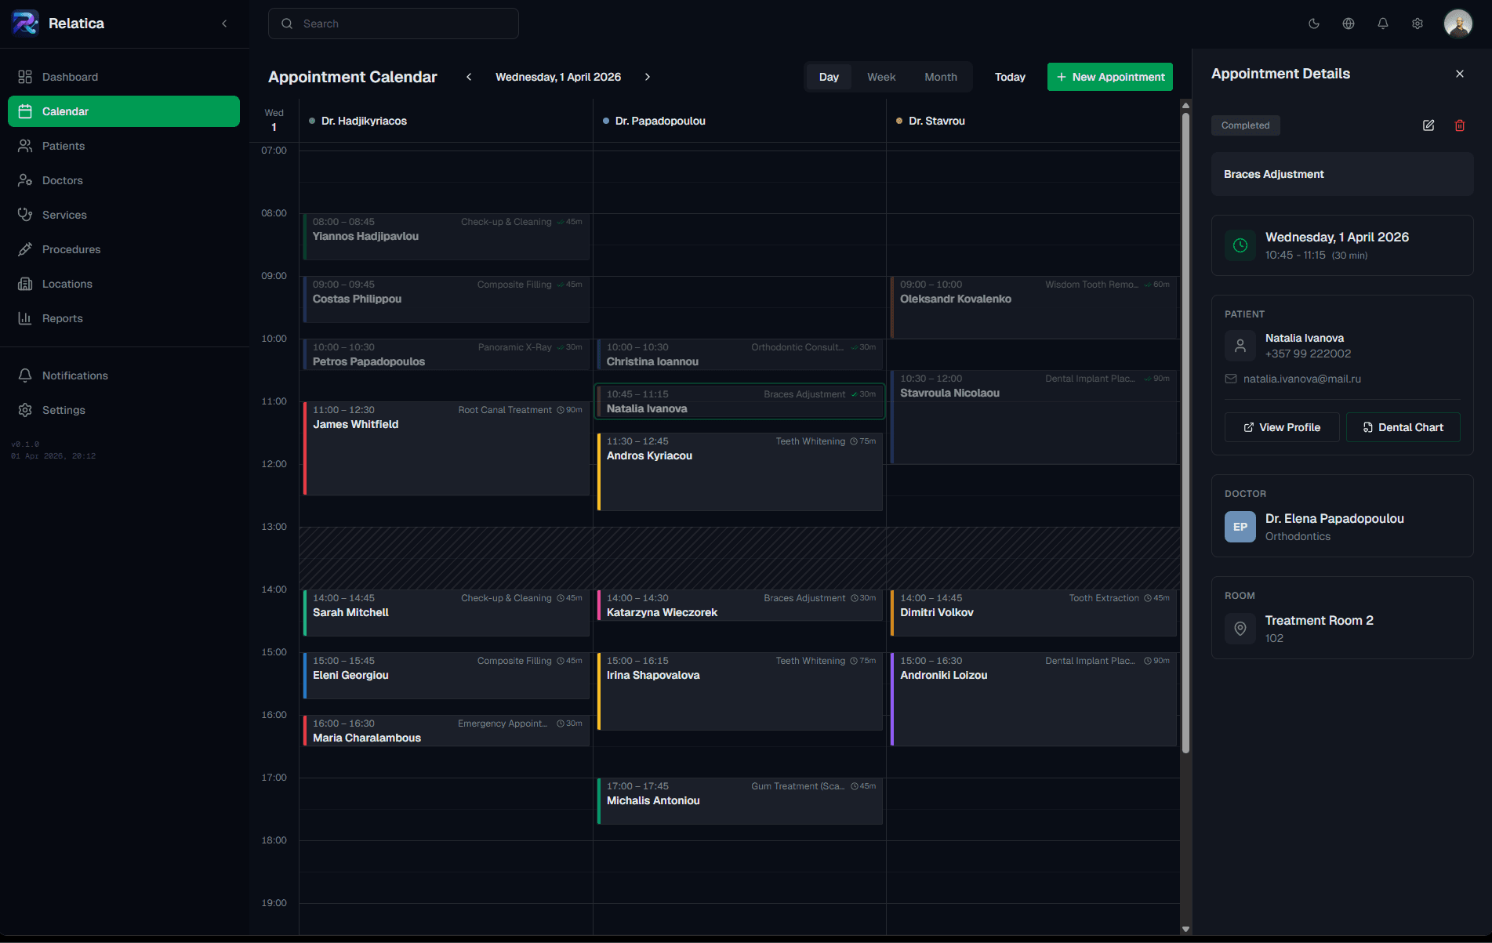1492x943 pixels.
Task: Toggle dark mode moon icon
Action: tap(1314, 24)
